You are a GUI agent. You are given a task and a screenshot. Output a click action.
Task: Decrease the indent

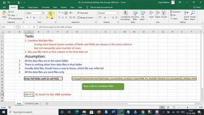coord(70,18)
